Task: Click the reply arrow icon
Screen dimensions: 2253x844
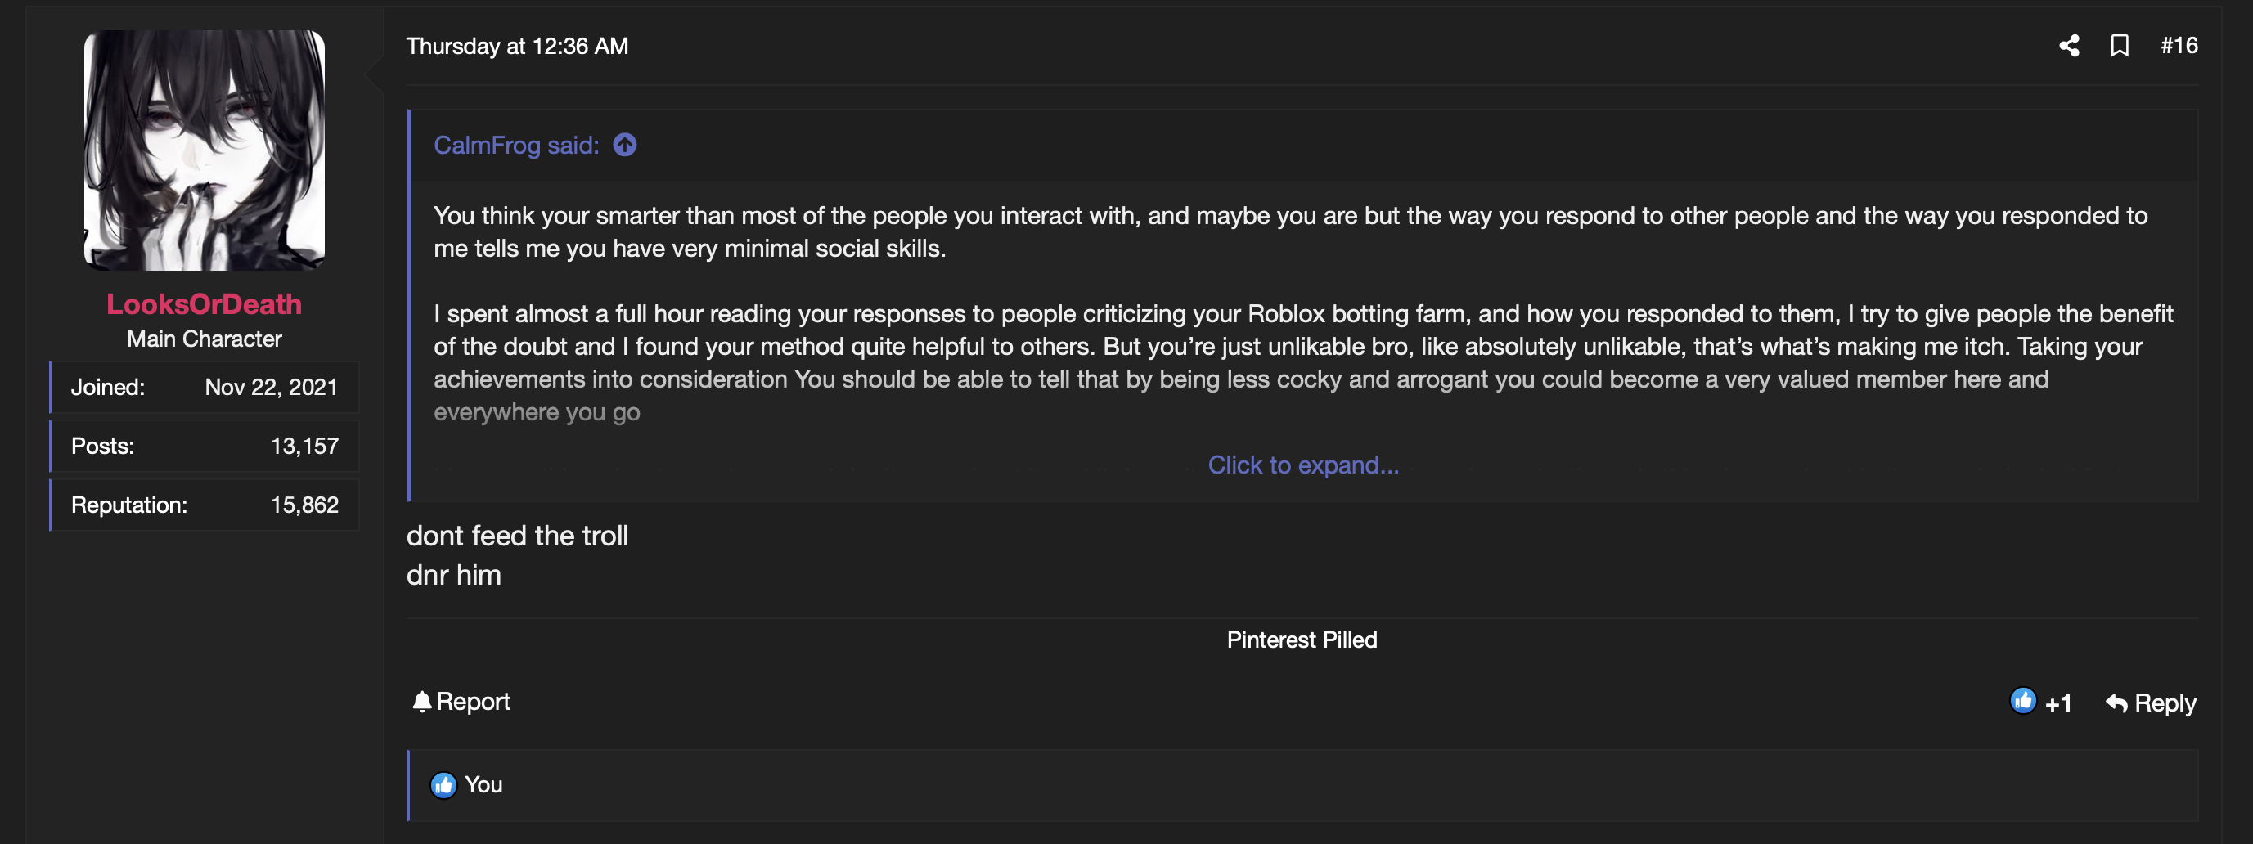Action: click(x=2116, y=703)
